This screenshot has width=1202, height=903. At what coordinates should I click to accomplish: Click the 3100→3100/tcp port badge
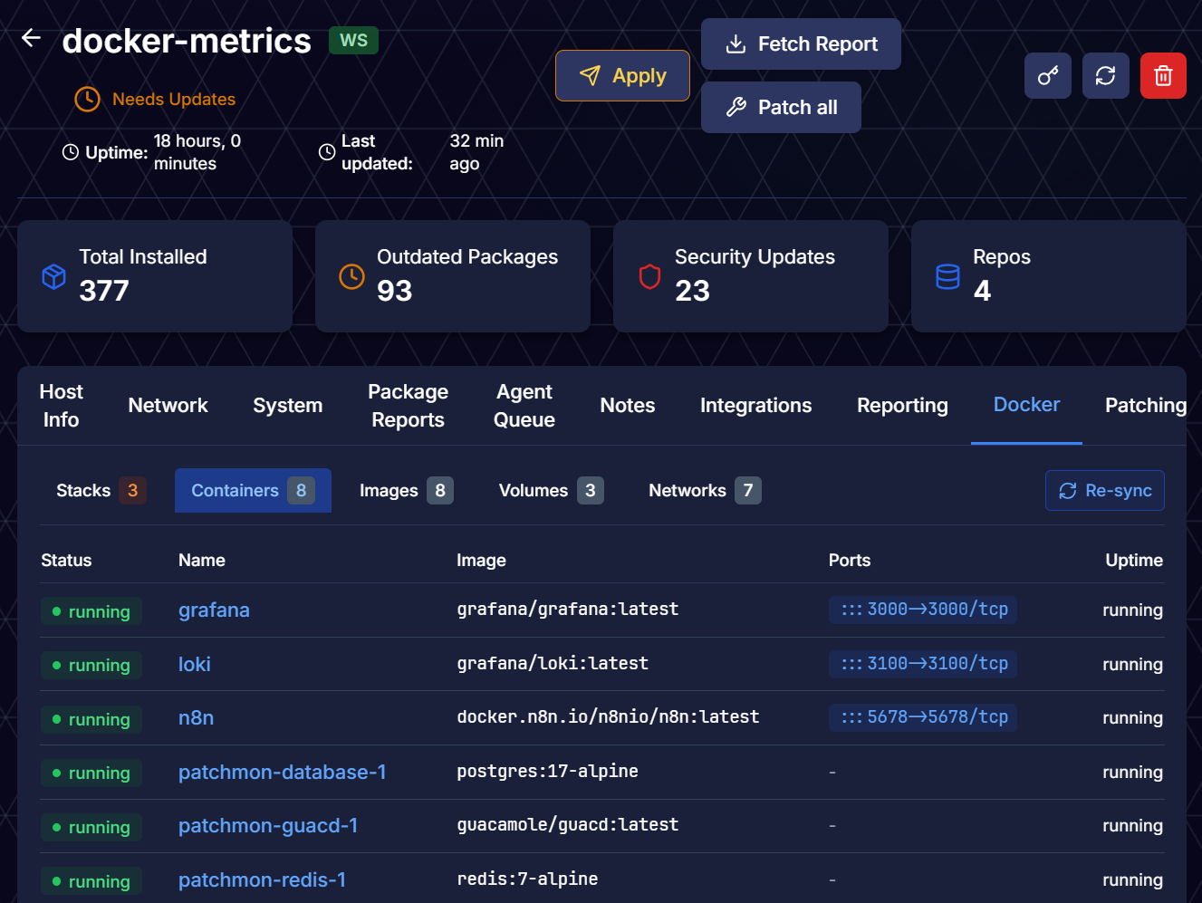tap(923, 664)
